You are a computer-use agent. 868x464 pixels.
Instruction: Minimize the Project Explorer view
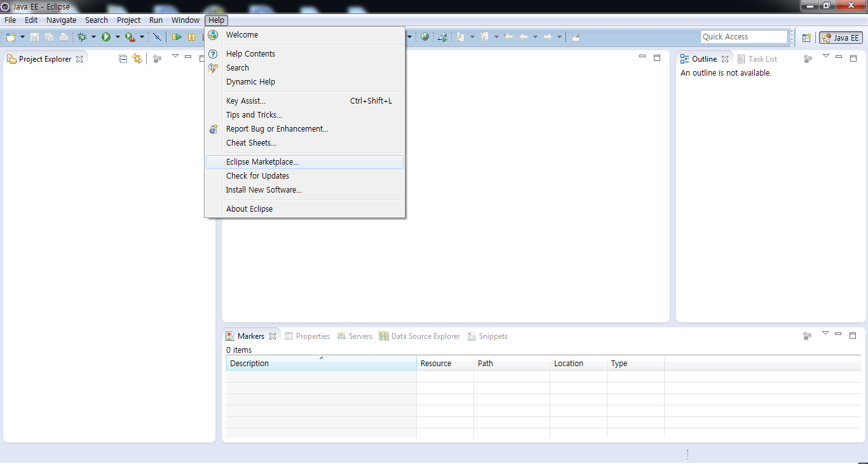tap(188, 57)
